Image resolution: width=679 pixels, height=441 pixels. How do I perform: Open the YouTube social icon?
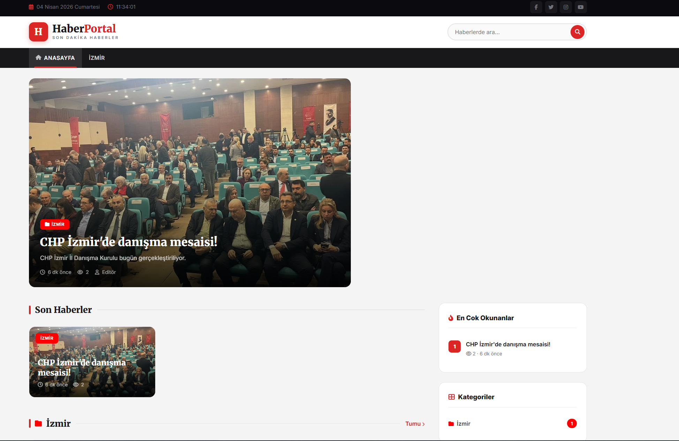point(581,7)
